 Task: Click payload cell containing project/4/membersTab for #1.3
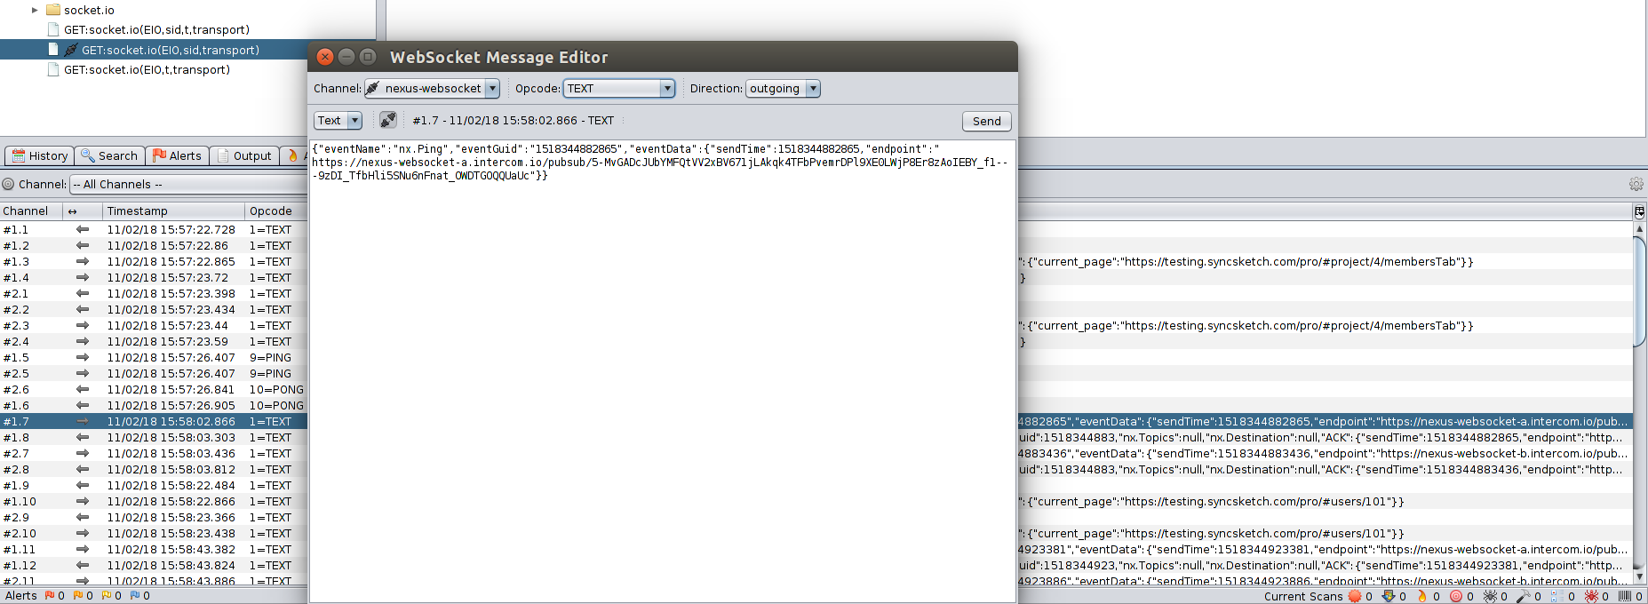pos(1325,261)
